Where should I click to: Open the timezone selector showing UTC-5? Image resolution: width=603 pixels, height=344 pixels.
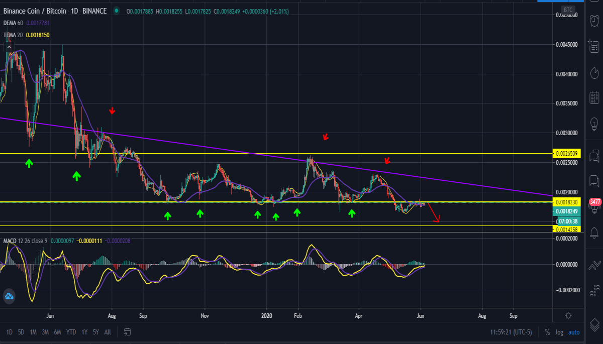(512, 332)
